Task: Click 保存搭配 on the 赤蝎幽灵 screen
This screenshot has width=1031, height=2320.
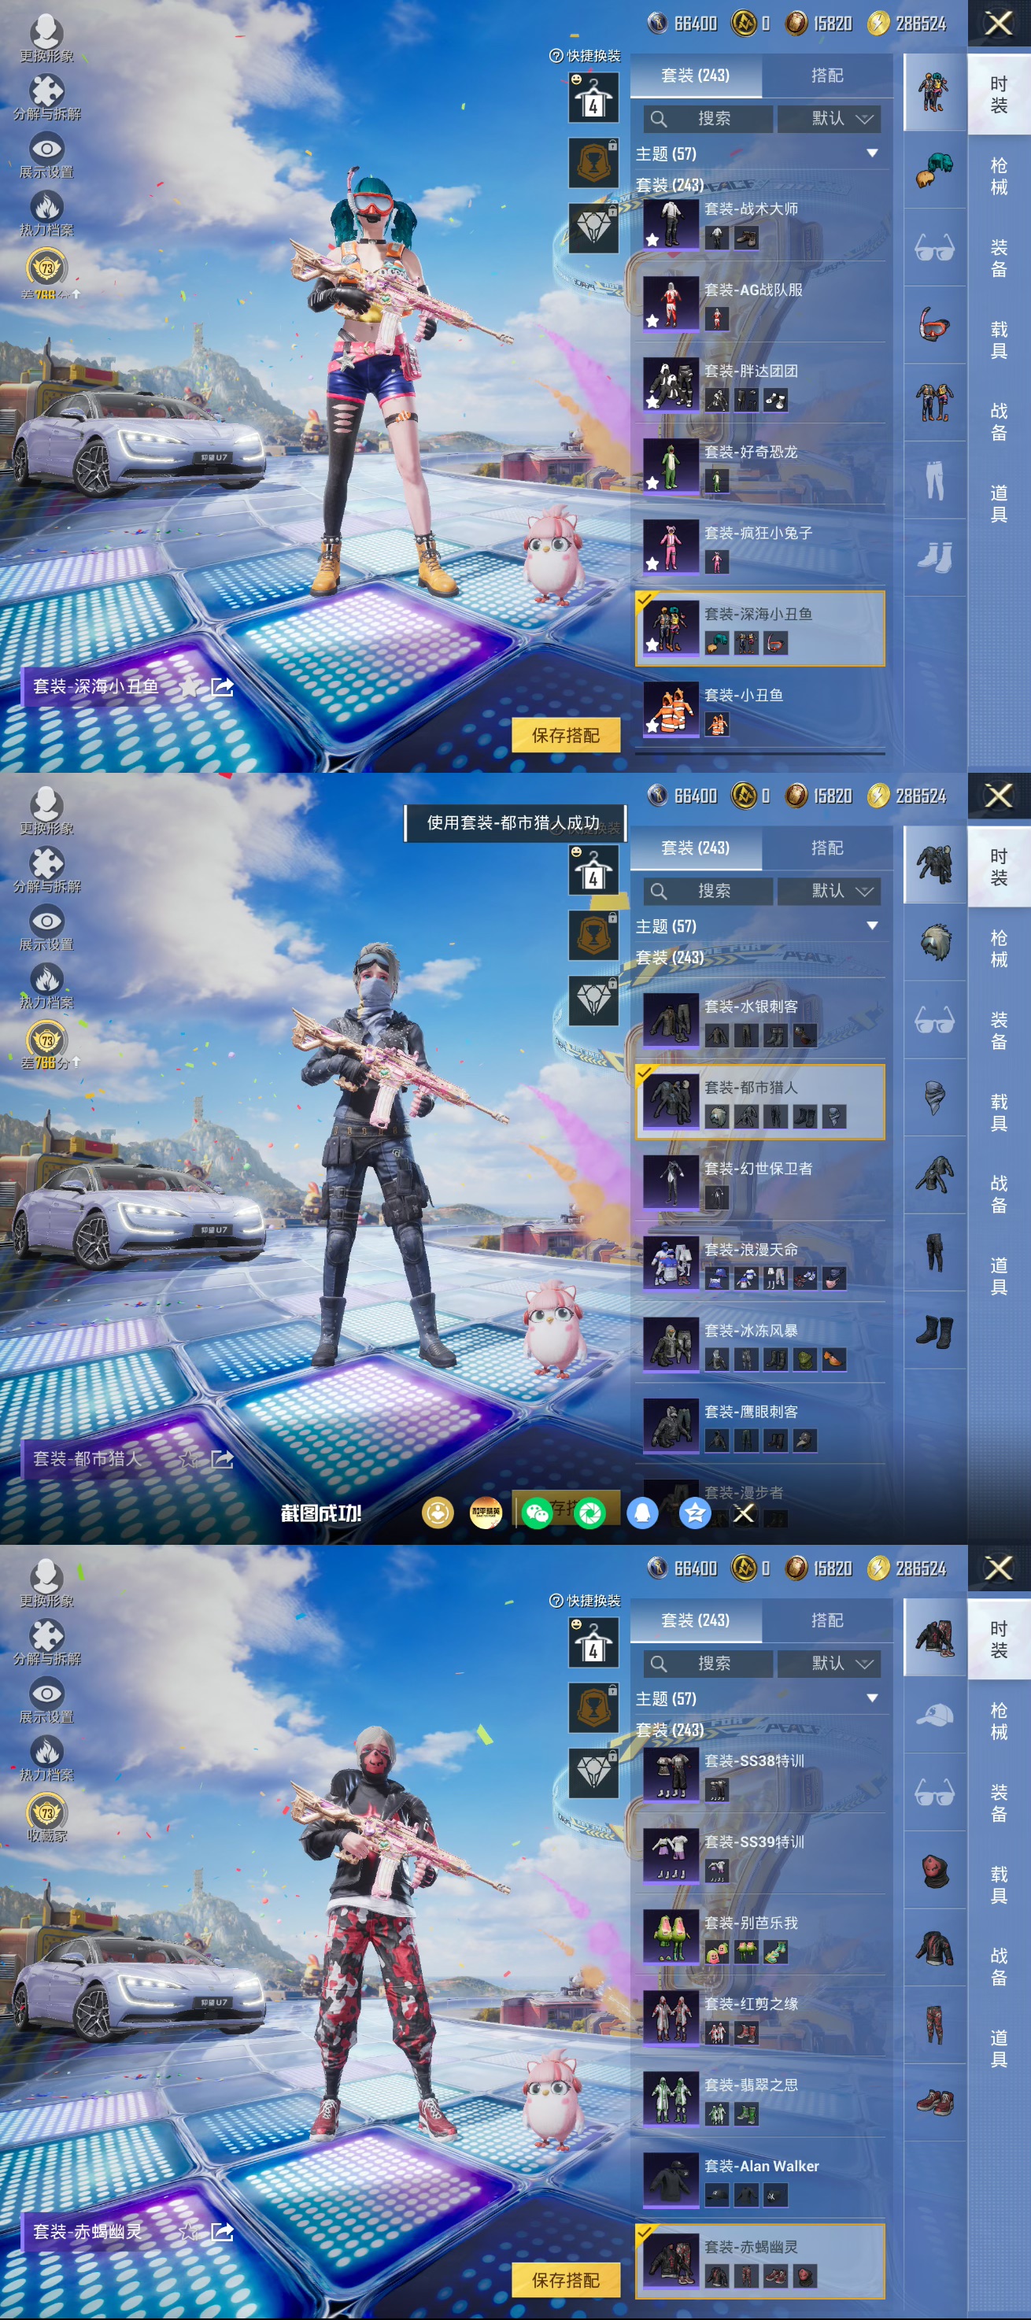Action: point(565,2280)
